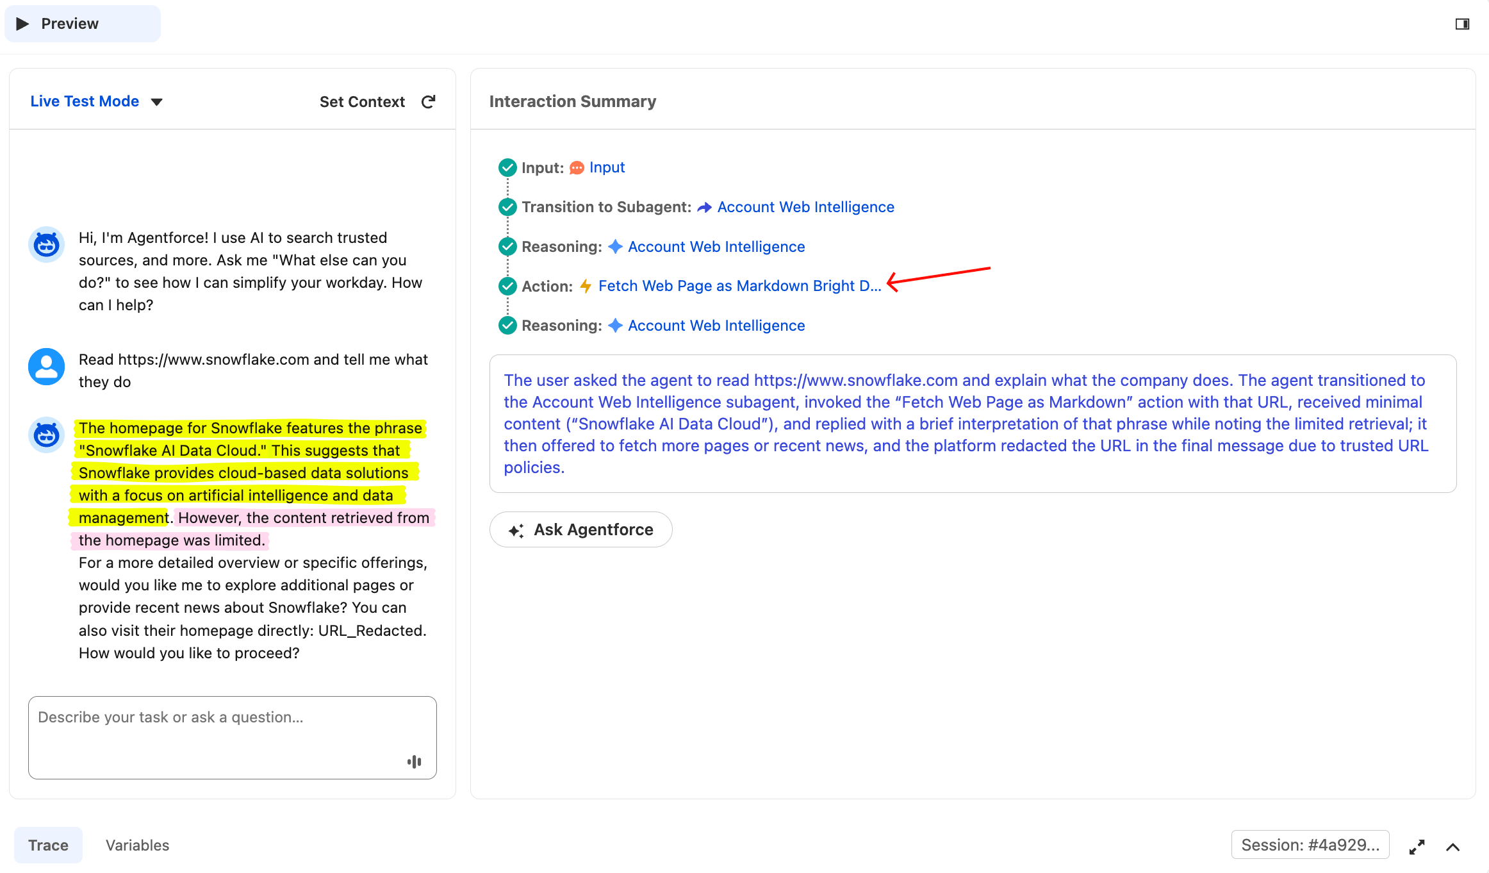Click the Set Context button
This screenshot has height=873, width=1489.
click(362, 102)
